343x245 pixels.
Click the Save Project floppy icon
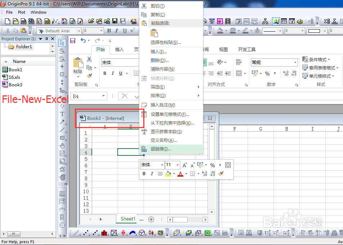[x=115, y=21]
